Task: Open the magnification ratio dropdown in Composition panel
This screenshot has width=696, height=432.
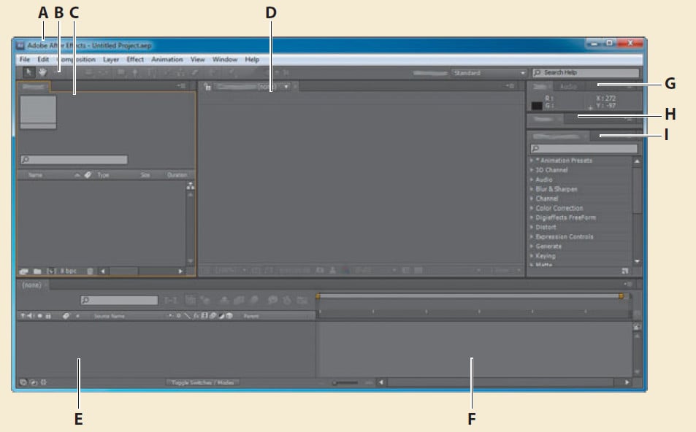Action: coord(230,270)
